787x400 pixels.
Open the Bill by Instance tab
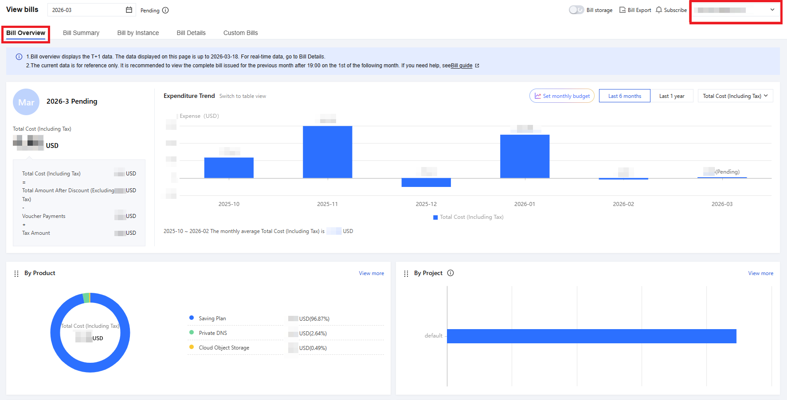point(138,33)
